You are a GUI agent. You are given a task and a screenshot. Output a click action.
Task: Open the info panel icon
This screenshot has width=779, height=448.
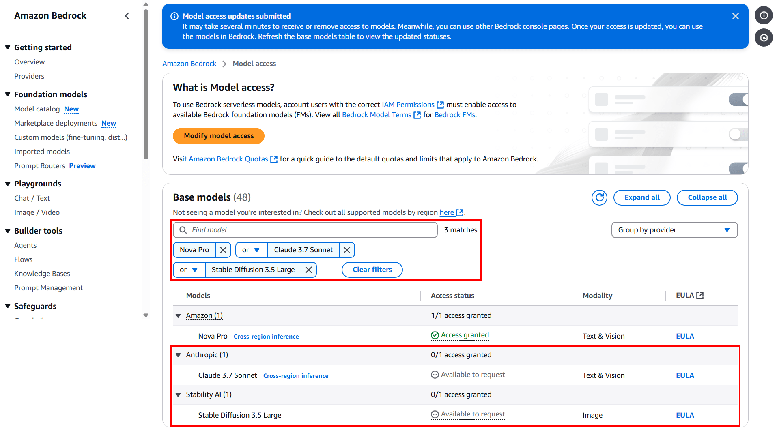coord(764,15)
